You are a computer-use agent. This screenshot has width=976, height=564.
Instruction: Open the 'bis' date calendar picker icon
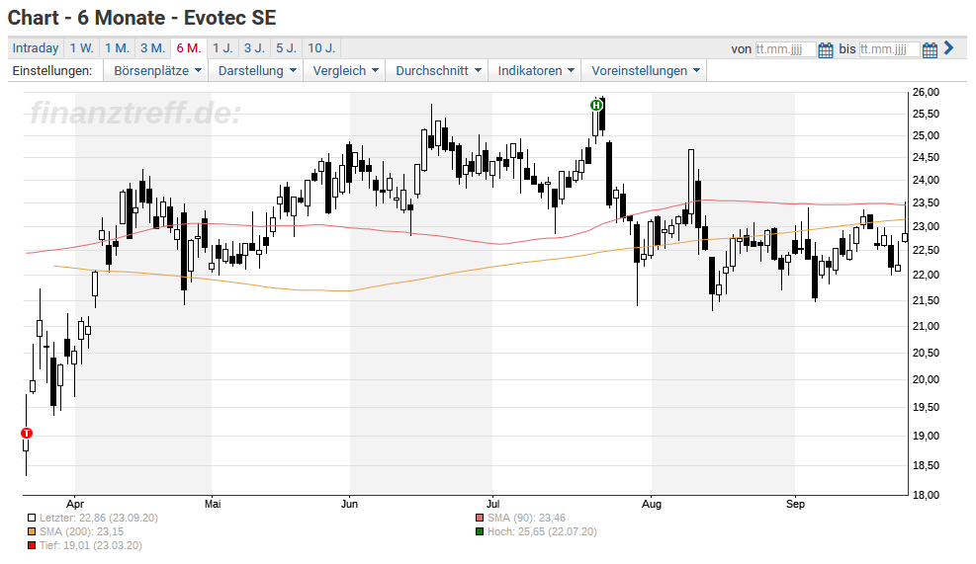[930, 49]
